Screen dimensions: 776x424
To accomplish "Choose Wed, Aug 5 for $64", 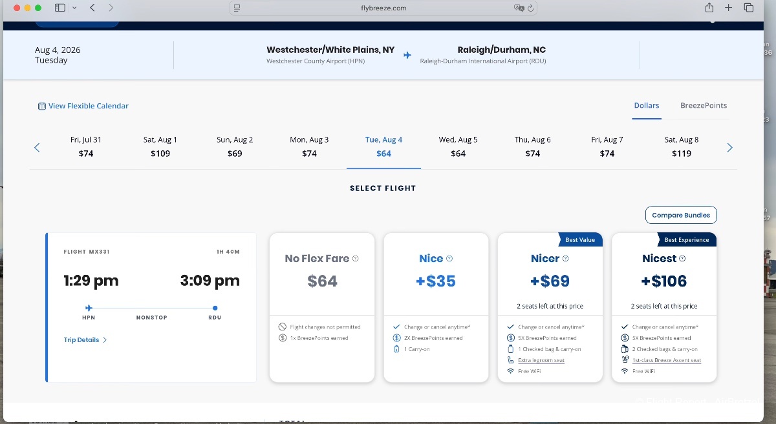I will coord(458,146).
